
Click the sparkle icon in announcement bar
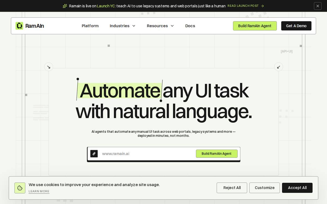point(65,6)
